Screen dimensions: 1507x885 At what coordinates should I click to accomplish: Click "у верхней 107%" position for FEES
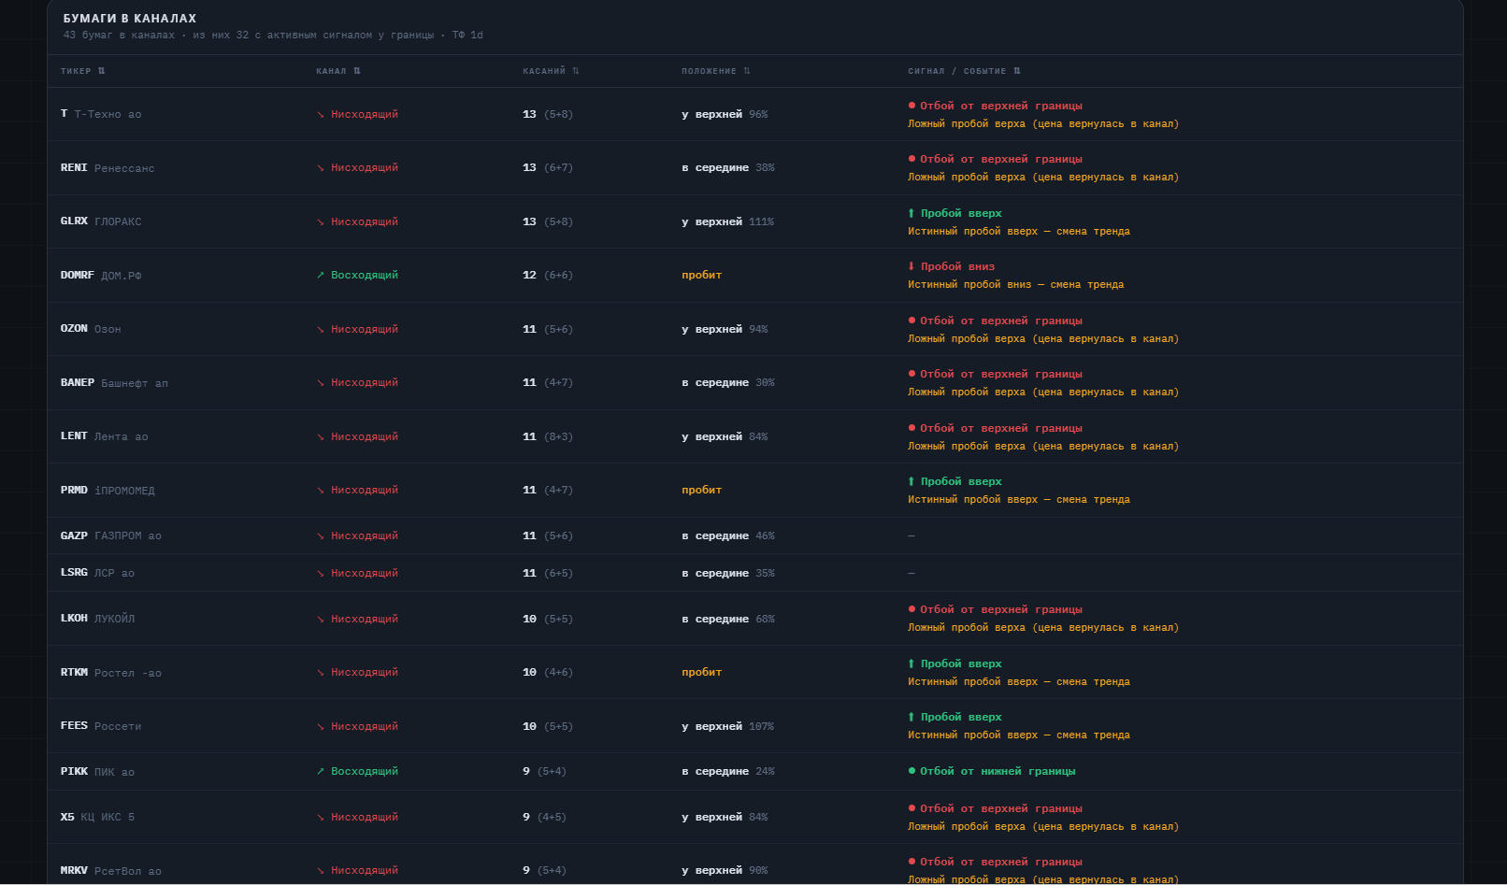728,726
